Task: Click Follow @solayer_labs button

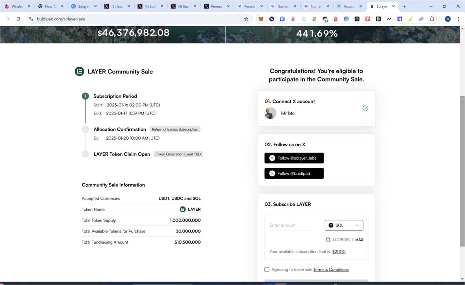Action: [x=294, y=158]
